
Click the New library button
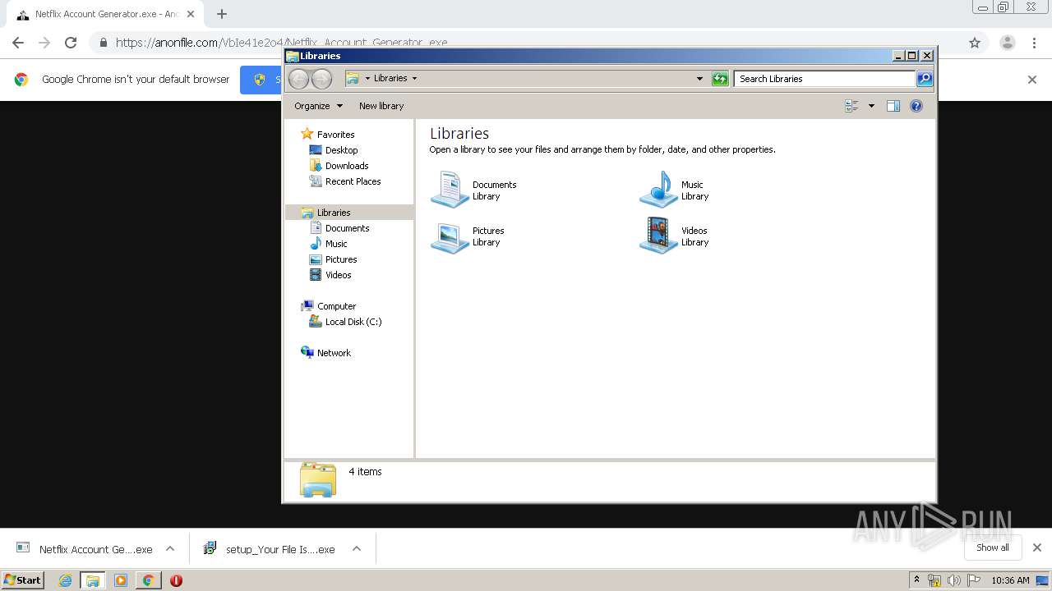point(381,106)
